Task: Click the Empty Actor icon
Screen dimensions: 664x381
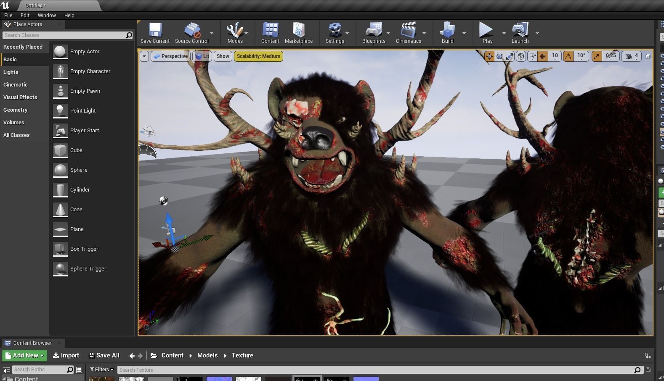Action: 60,52
